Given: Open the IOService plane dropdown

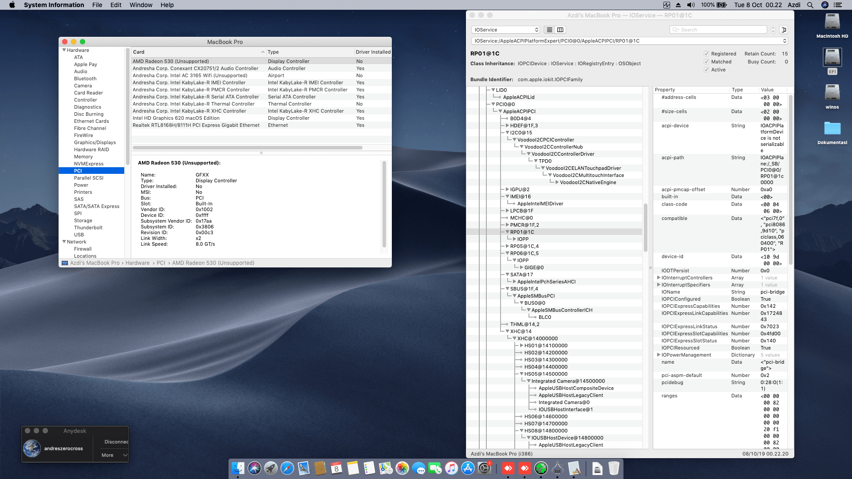Looking at the screenshot, I should tap(505, 29).
